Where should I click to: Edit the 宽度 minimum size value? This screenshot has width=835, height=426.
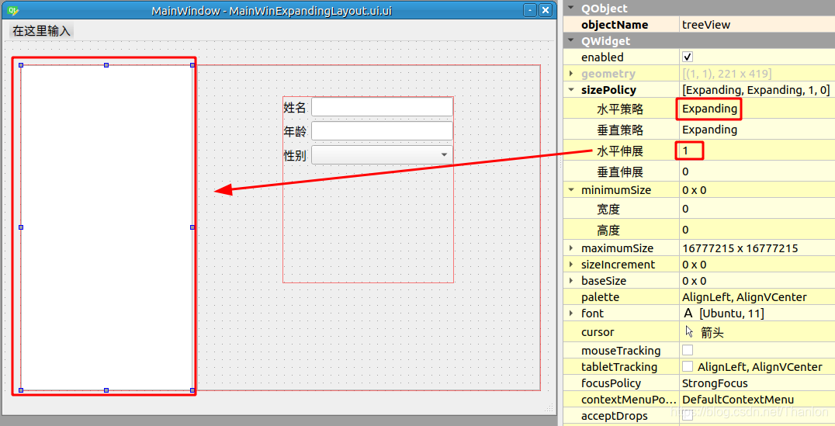(x=685, y=209)
